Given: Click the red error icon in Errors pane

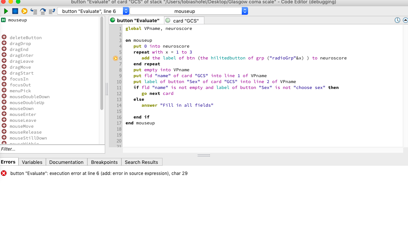Looking at the screenshot, I should (4, 173).
